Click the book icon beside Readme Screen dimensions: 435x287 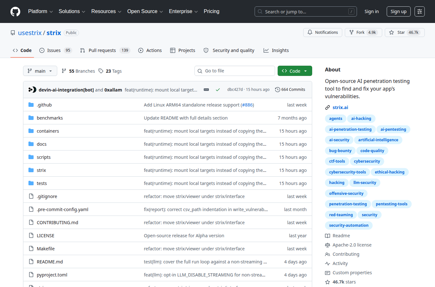328,236
